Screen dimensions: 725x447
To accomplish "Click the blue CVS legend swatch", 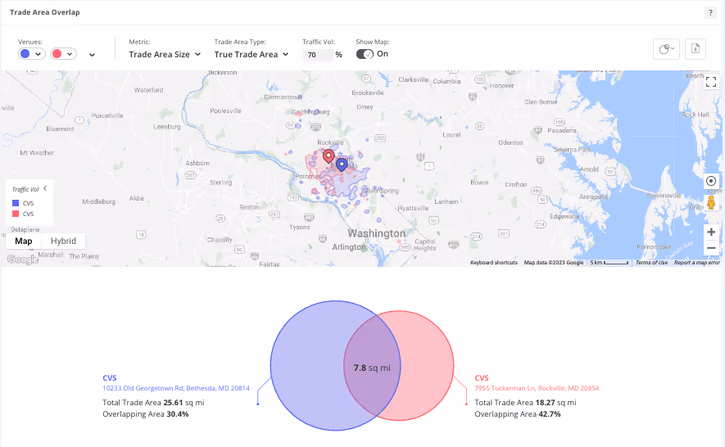I will pyautogui.click(x=16, y=203).
